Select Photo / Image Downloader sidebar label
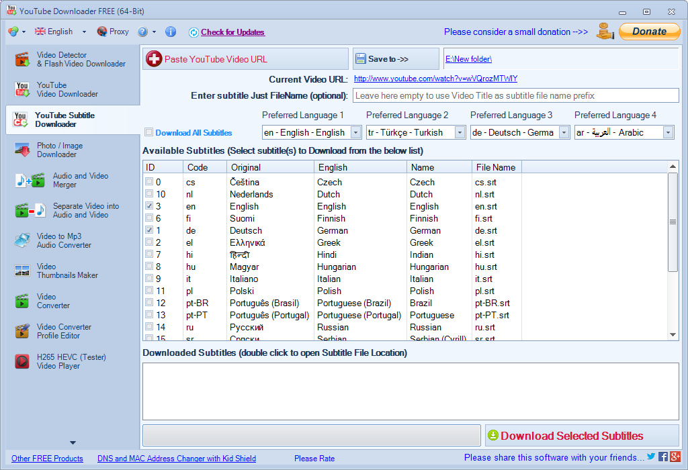Screen dimensions: 688x470 60,150
